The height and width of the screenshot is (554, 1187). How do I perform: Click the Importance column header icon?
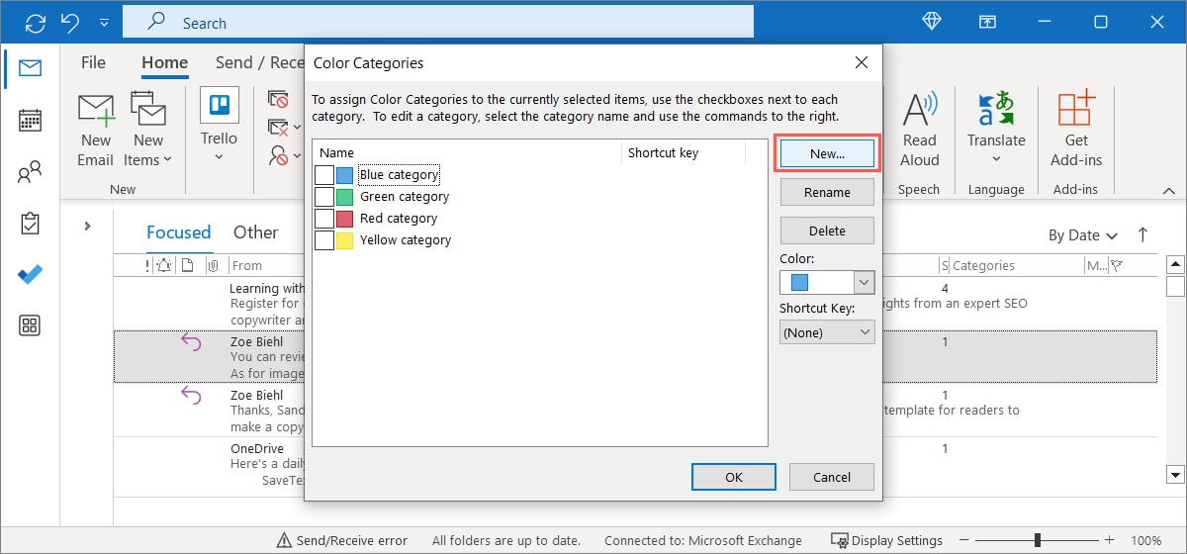[x=147, y=265]
